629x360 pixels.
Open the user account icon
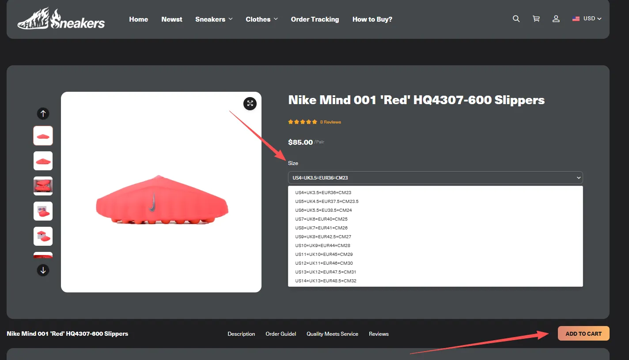(x=556, y=19)
